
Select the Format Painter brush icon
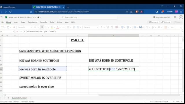tap(14, 27)
